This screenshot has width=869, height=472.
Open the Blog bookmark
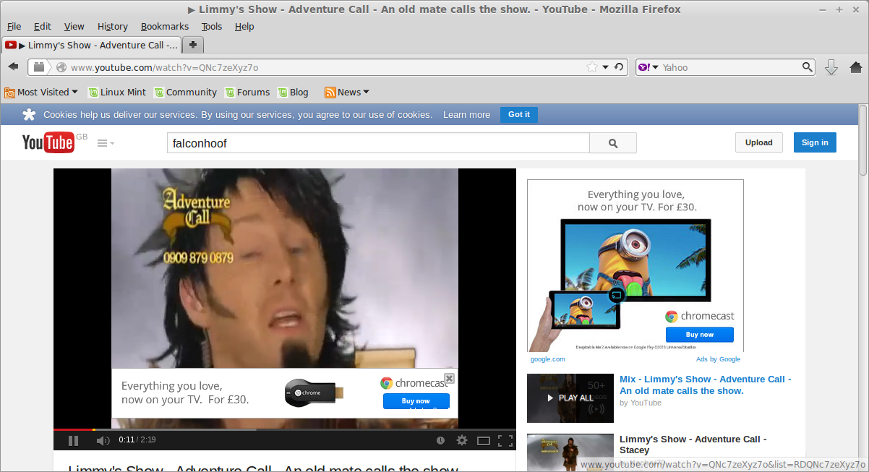tap(293, 92)
